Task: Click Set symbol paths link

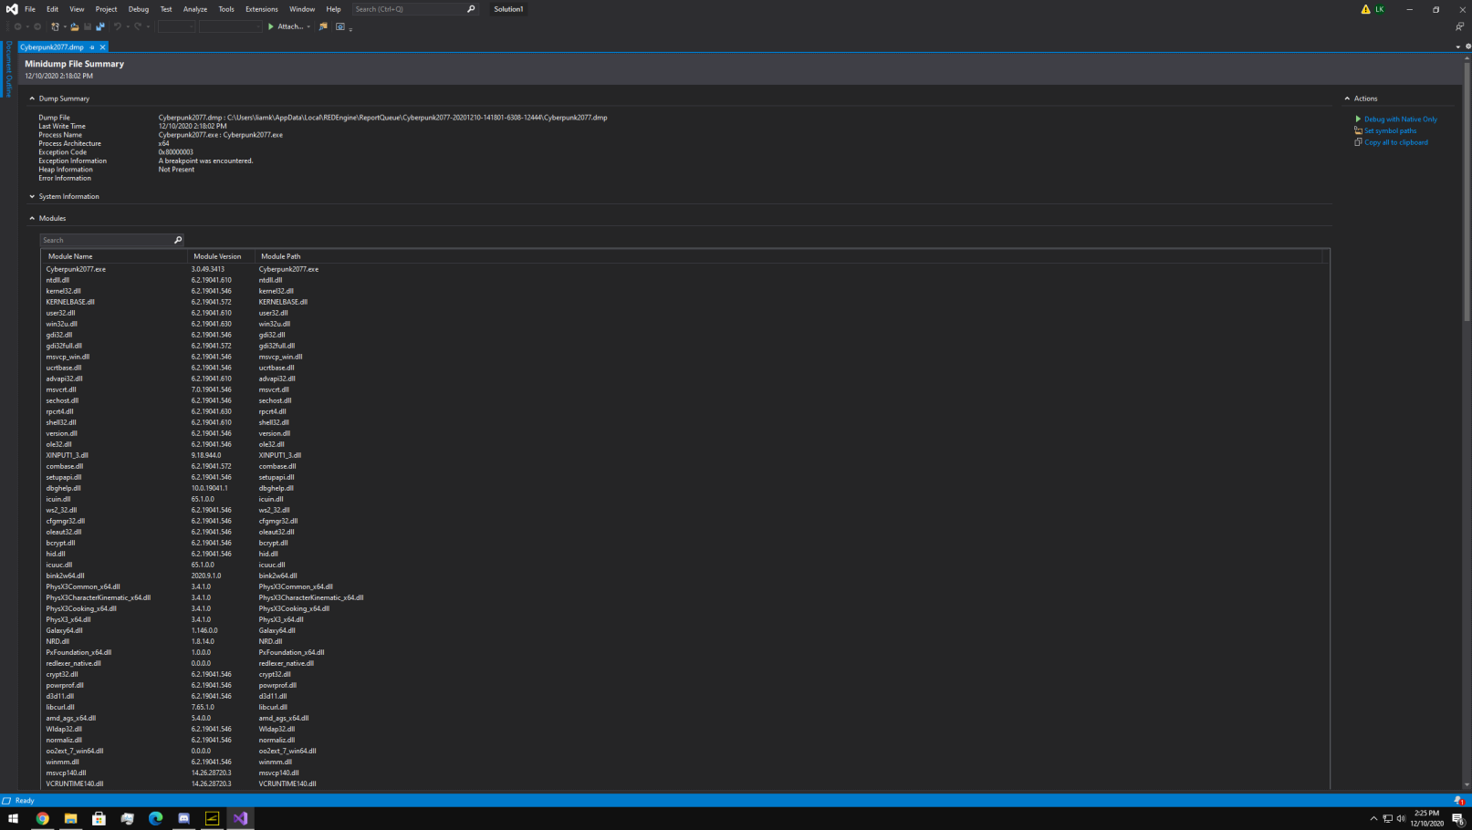Action: pos(1390,130)
